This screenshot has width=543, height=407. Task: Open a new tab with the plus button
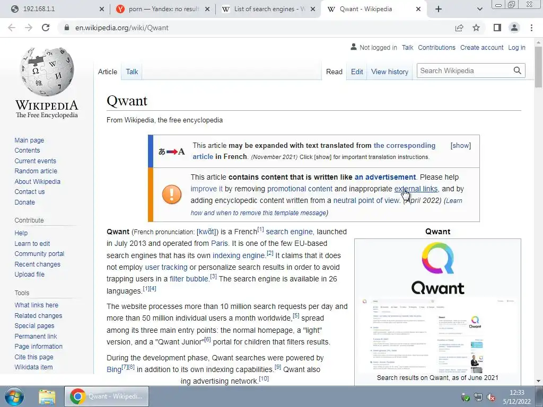439,9
